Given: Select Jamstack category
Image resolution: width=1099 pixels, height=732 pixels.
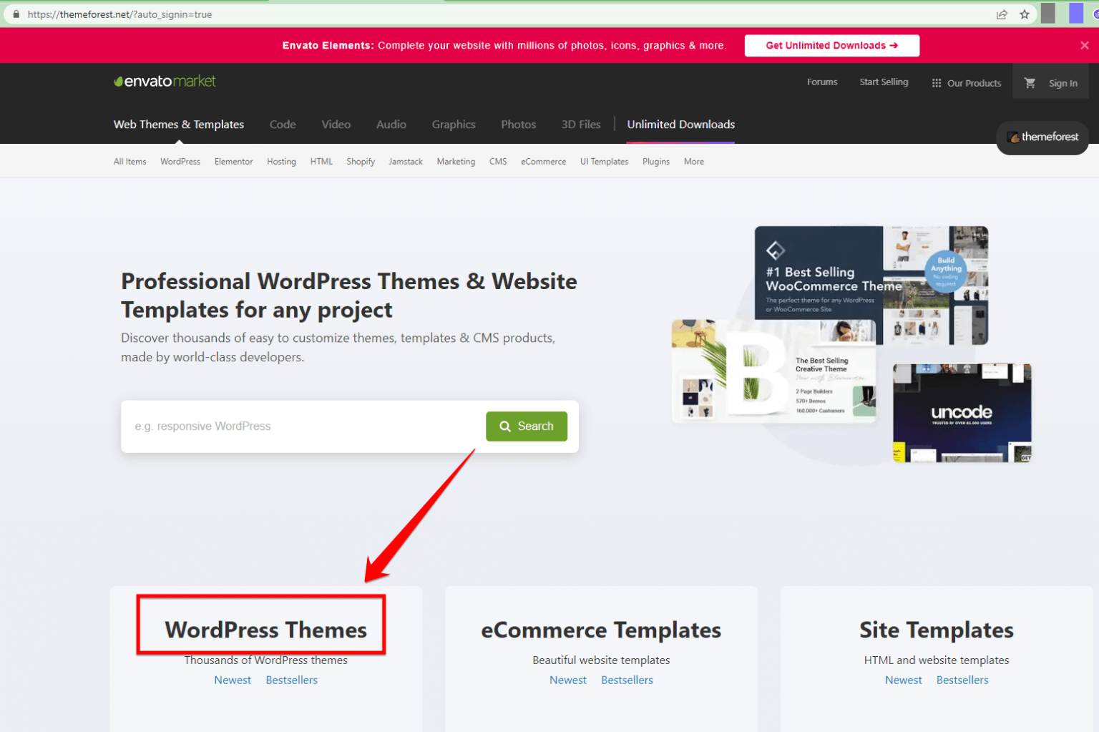Looking at the screenshot, I should point(406,162).
